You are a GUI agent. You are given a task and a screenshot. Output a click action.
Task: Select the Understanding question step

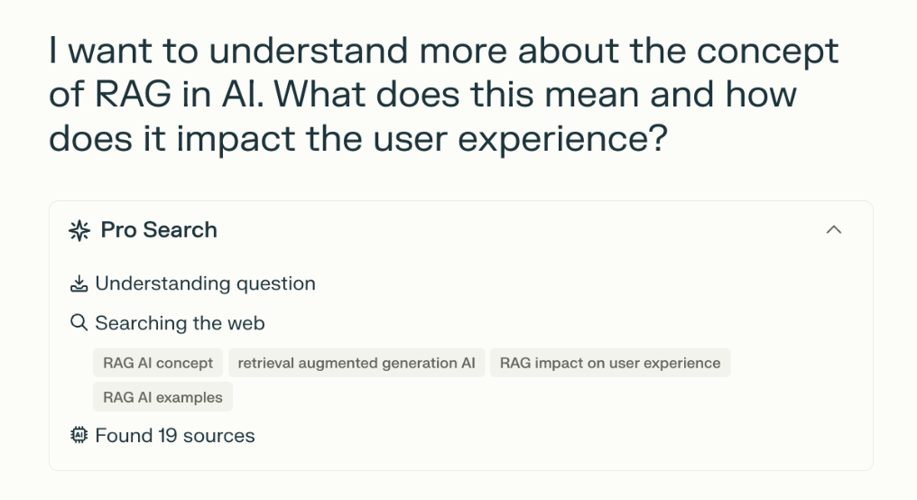205,284
